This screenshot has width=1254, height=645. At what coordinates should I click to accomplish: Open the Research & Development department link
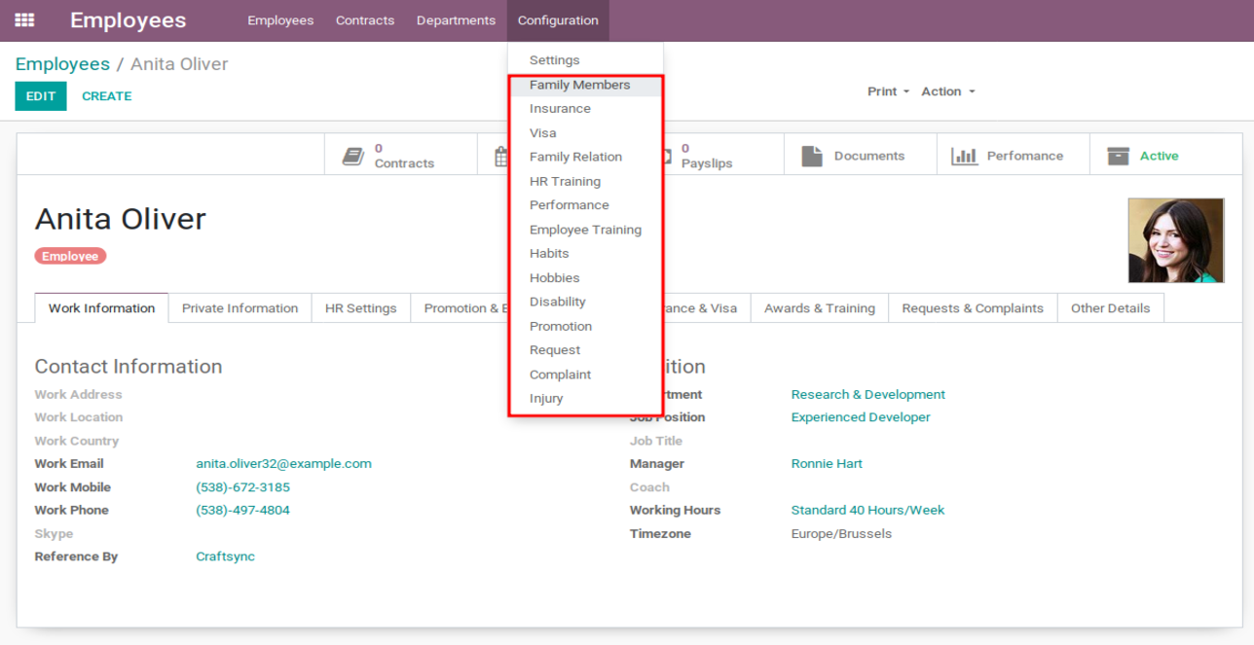867,395
